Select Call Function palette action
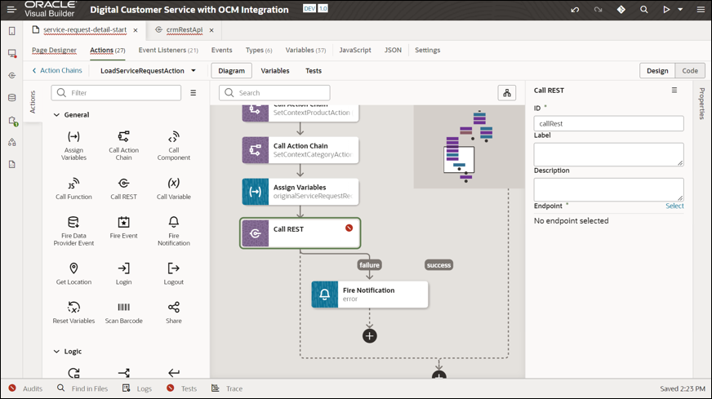The width and height of the screenshot is (712, 399). tap(73, 188)
